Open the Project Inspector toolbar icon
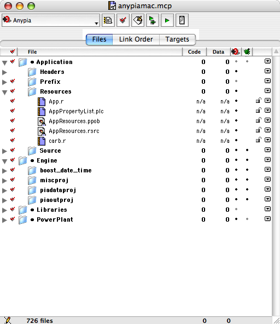Viewport: 280px width, 324px height. (182, 20)
